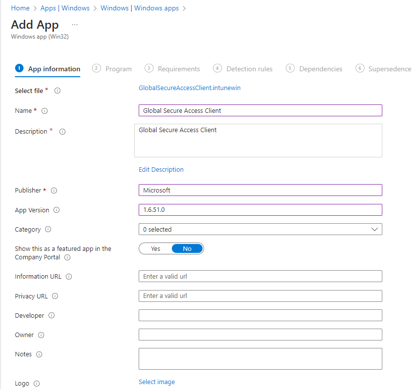Click the Owner info icon
The width and height of the screenshot is (416, 389).
pos(41,335)
